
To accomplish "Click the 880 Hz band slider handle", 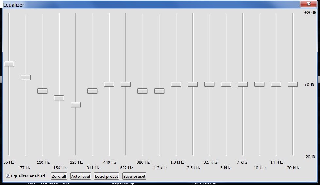I will click(142, 91).
